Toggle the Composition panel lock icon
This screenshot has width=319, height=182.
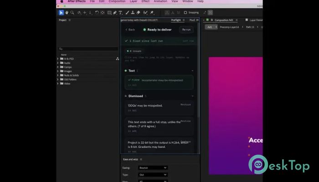coord(212,20)
